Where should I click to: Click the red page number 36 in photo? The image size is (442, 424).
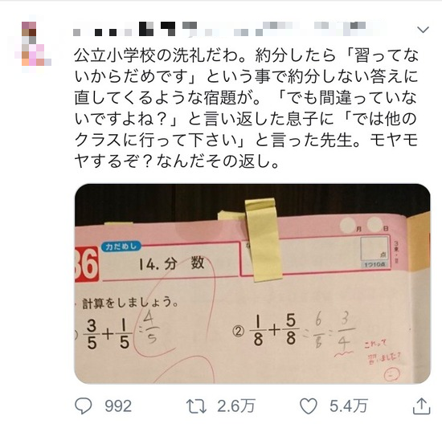pos(86,264)
